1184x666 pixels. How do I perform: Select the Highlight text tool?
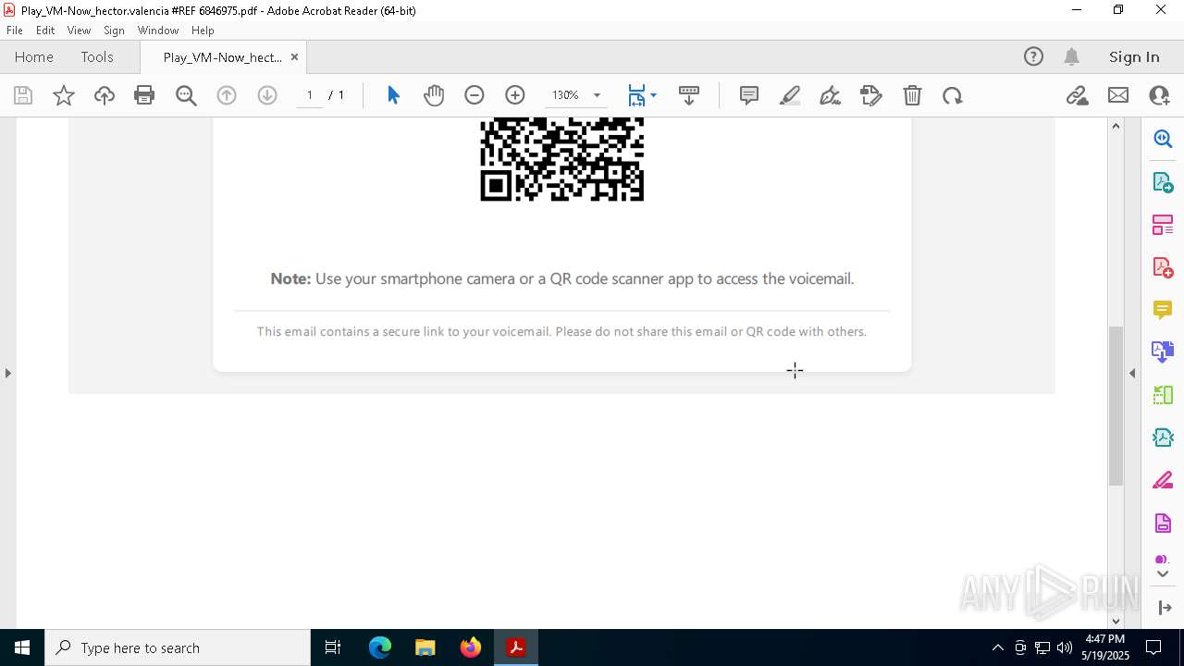790,95
